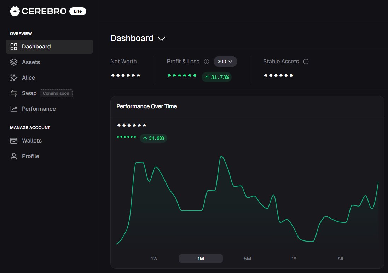Image resolution: width=388 pixels, height=273 pixels.
Task: Select the Dashboard grid icon in sidebar
Action: pos(14,46)
